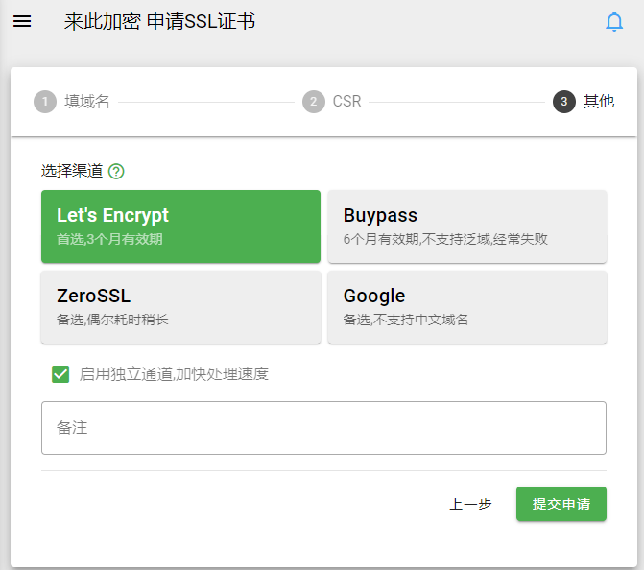The image size is (644, 570).
Task: Go to the 填域名 step
Action: 87,102
